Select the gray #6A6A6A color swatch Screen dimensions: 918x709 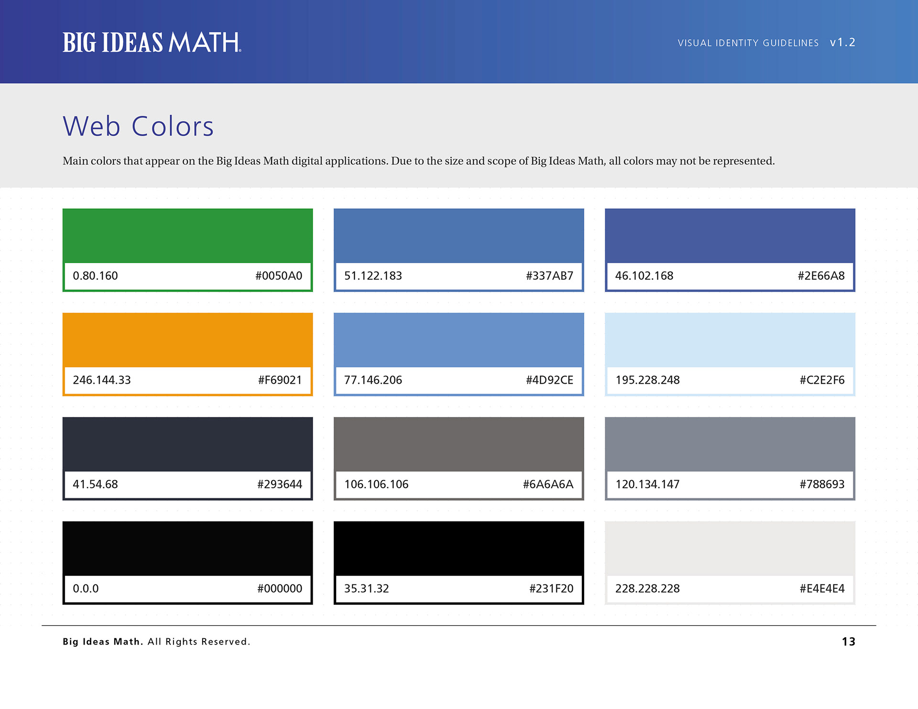(459, 444)
